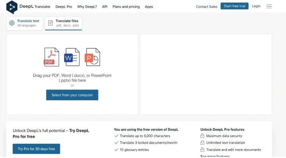Click the Login link
Screen dimensions: 286x158
pos(256,6)
